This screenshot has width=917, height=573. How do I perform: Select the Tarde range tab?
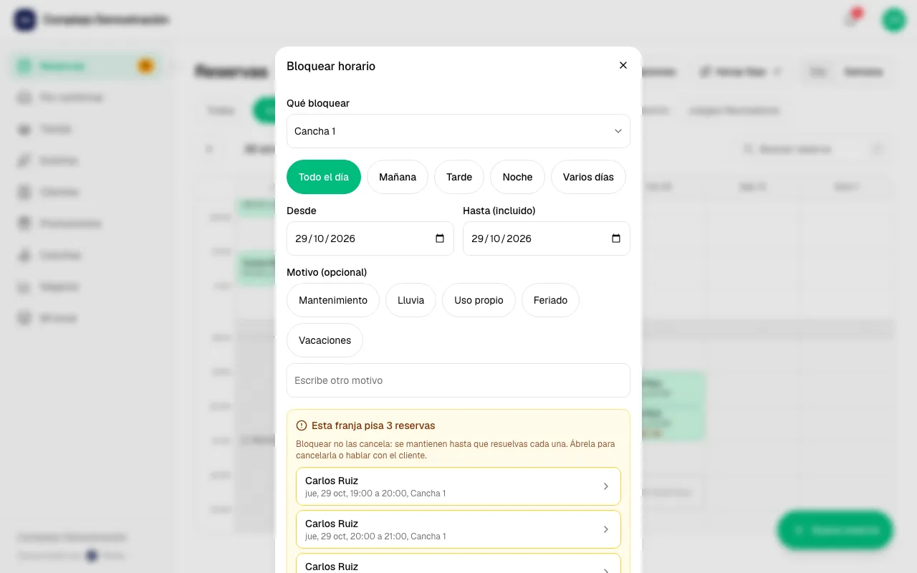point(459,177)
